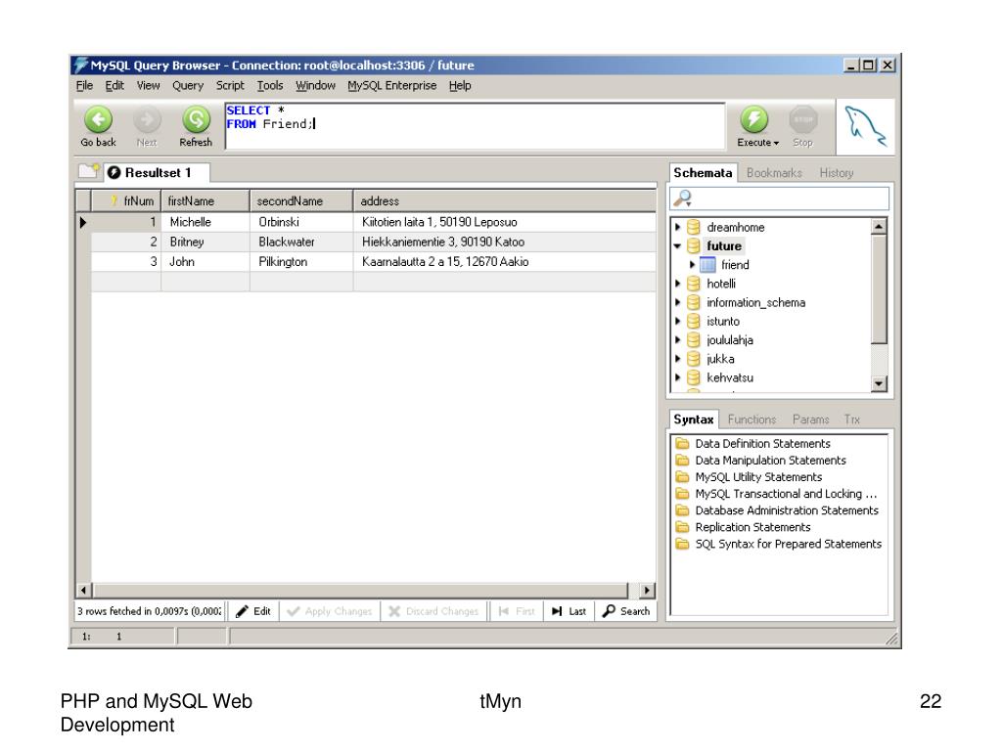Click the hotelli database icon
This screenshot has height=751, width=1002.
[x=694, y=284]
